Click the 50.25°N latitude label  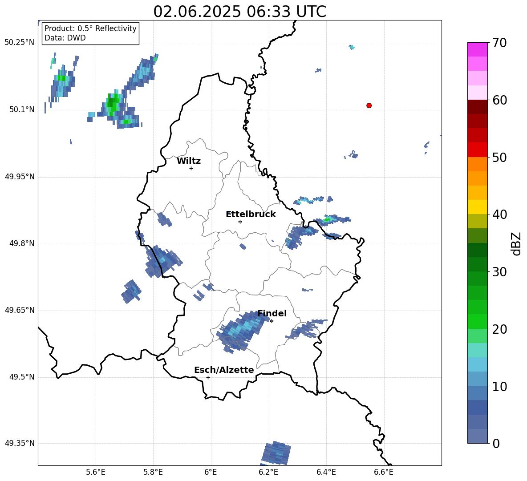[20, 43]
